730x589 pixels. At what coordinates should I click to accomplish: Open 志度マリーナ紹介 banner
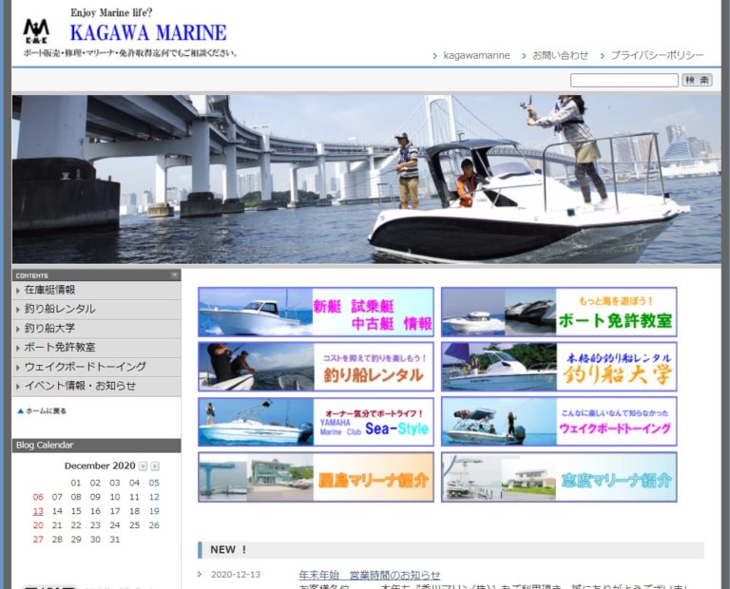[x=559, y=477]
